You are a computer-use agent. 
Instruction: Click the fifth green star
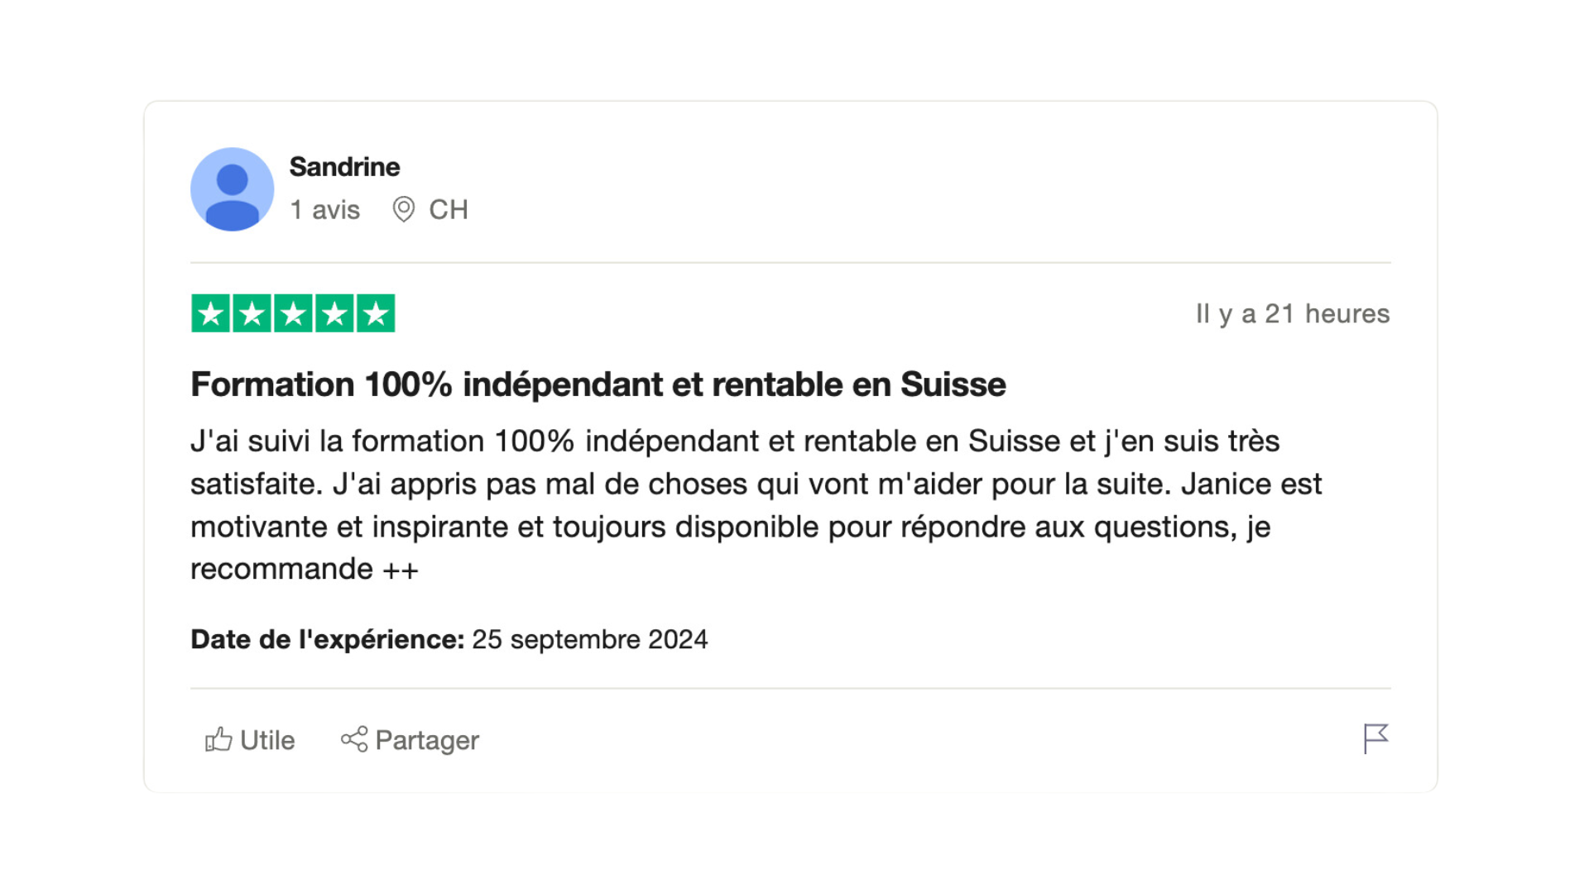click(376, 313)
